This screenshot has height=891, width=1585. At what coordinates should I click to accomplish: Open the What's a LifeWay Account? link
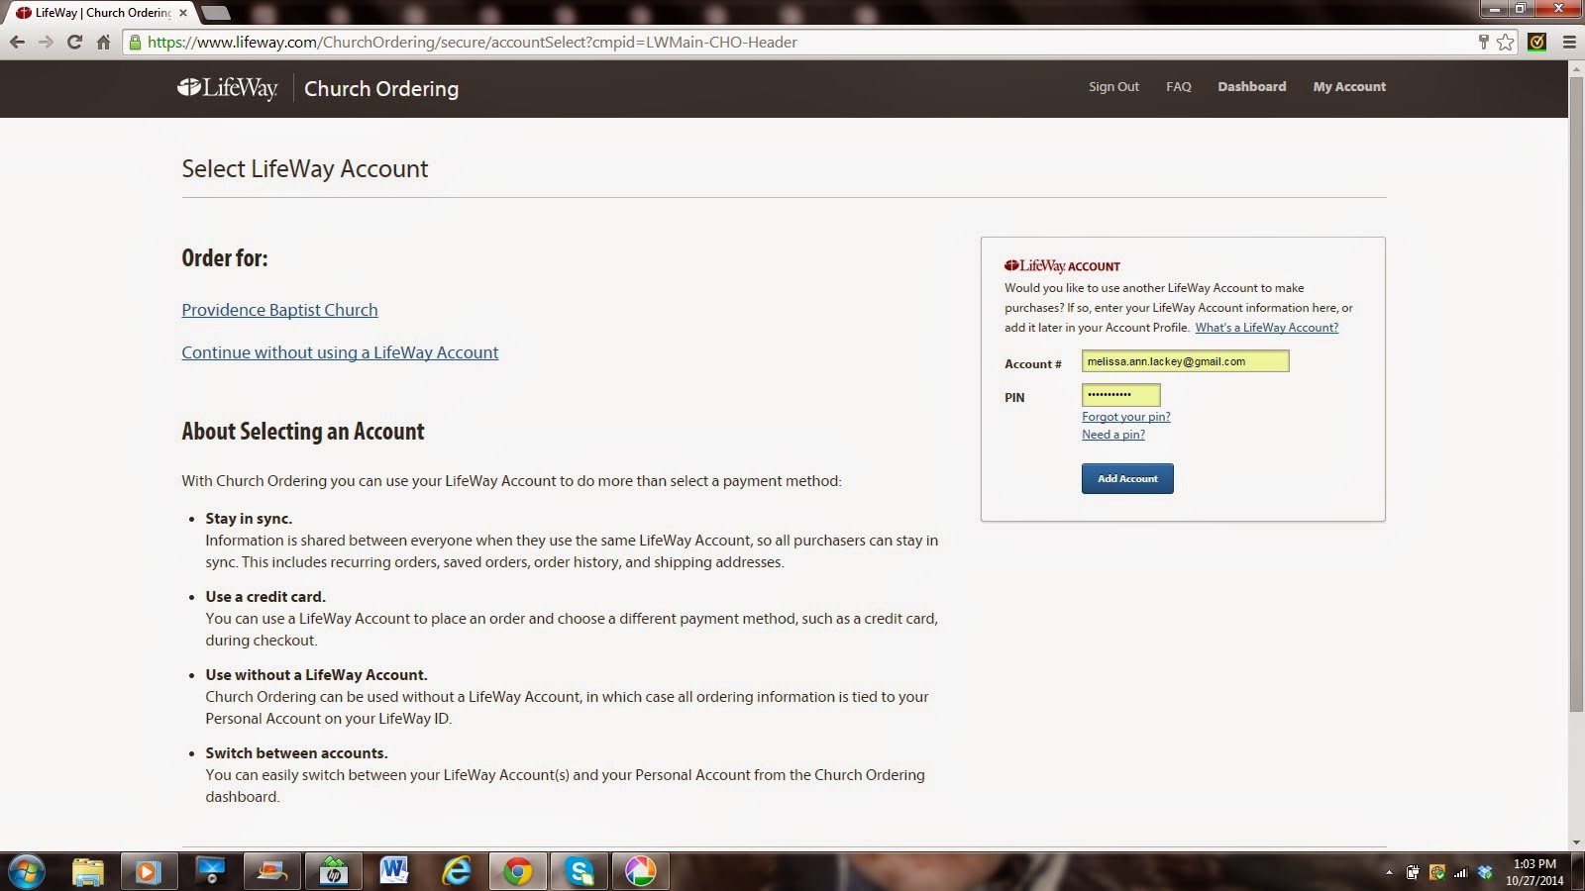[x=1266, y=328]
